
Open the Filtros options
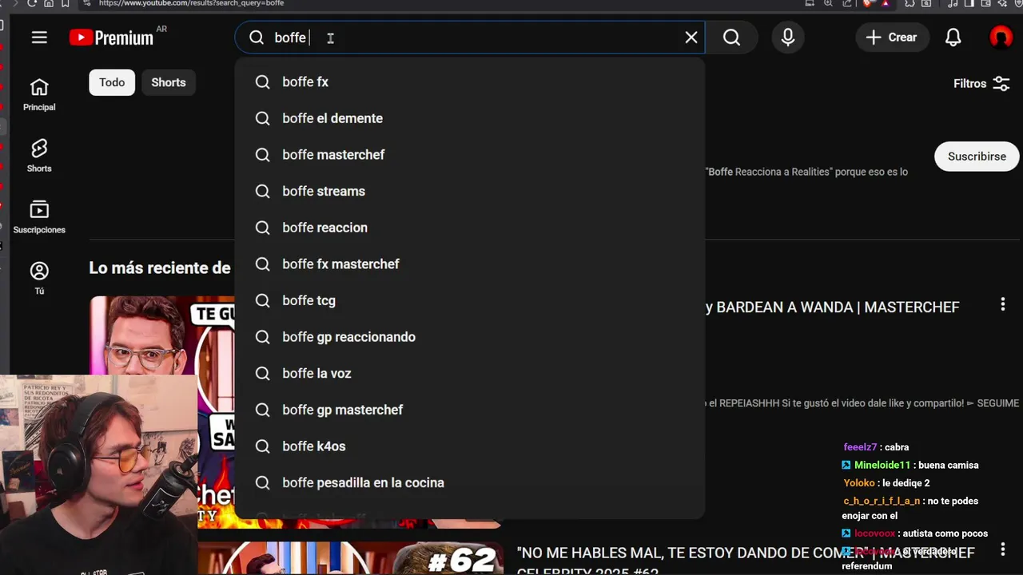[981, 83]
